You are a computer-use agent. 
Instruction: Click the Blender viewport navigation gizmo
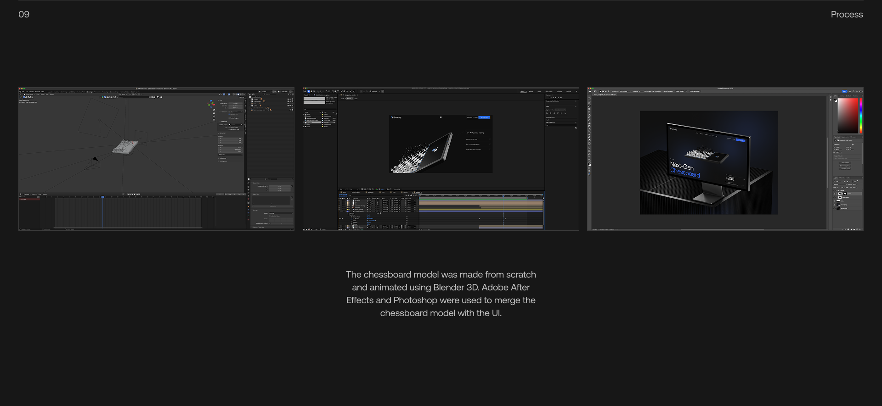pos(211,103)
